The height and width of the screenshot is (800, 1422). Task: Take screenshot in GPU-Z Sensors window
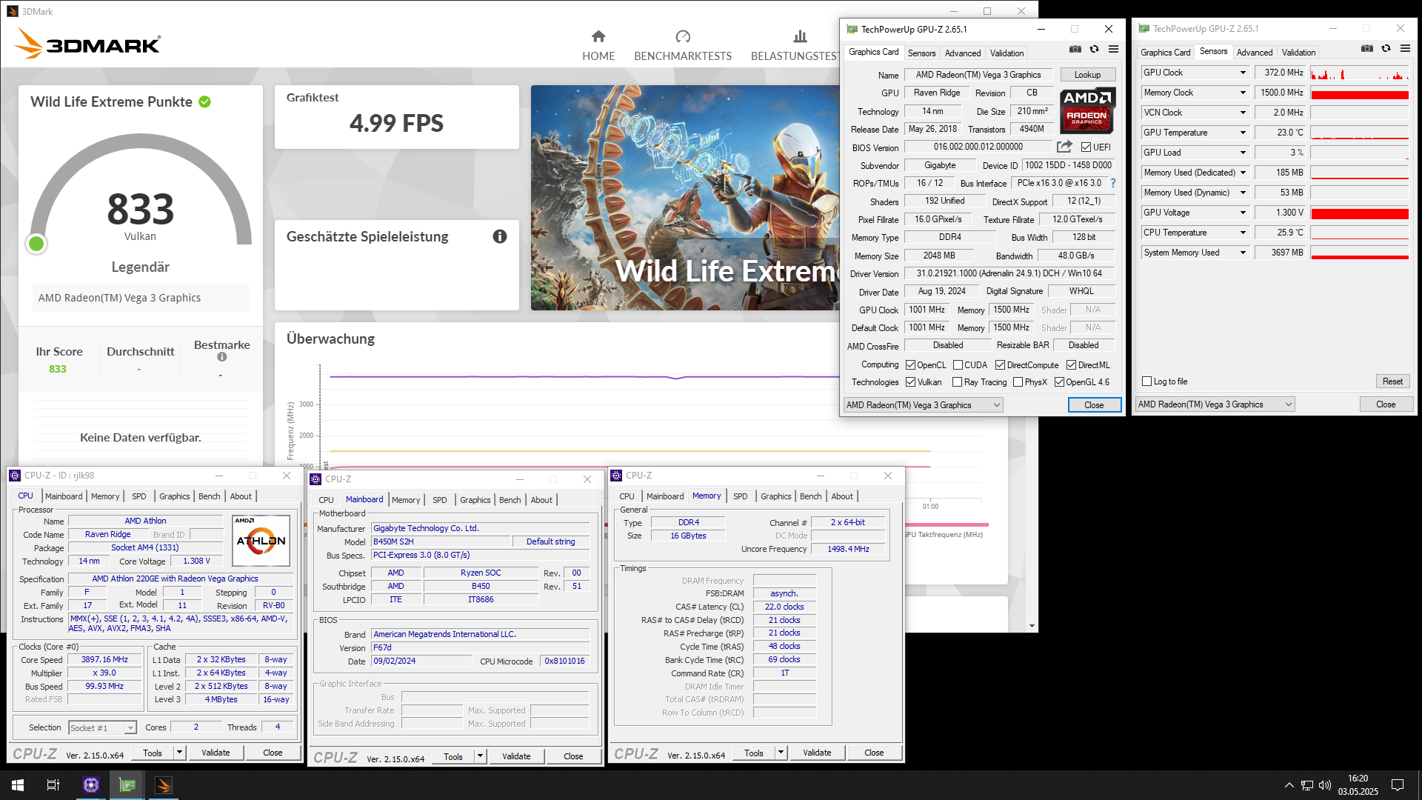click(1366, 49)
